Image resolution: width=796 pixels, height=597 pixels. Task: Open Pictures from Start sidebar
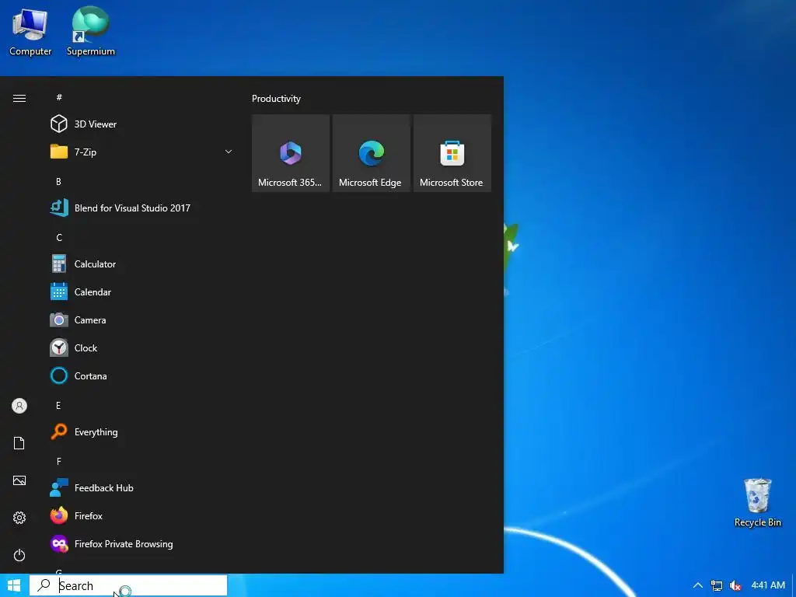coord(19,480)
